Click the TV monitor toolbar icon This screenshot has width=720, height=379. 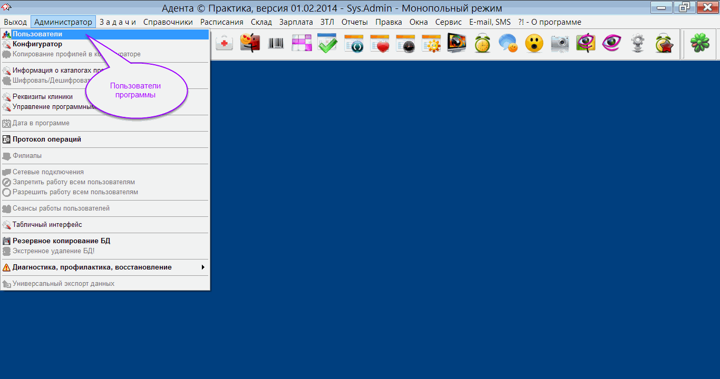point(456,44)
